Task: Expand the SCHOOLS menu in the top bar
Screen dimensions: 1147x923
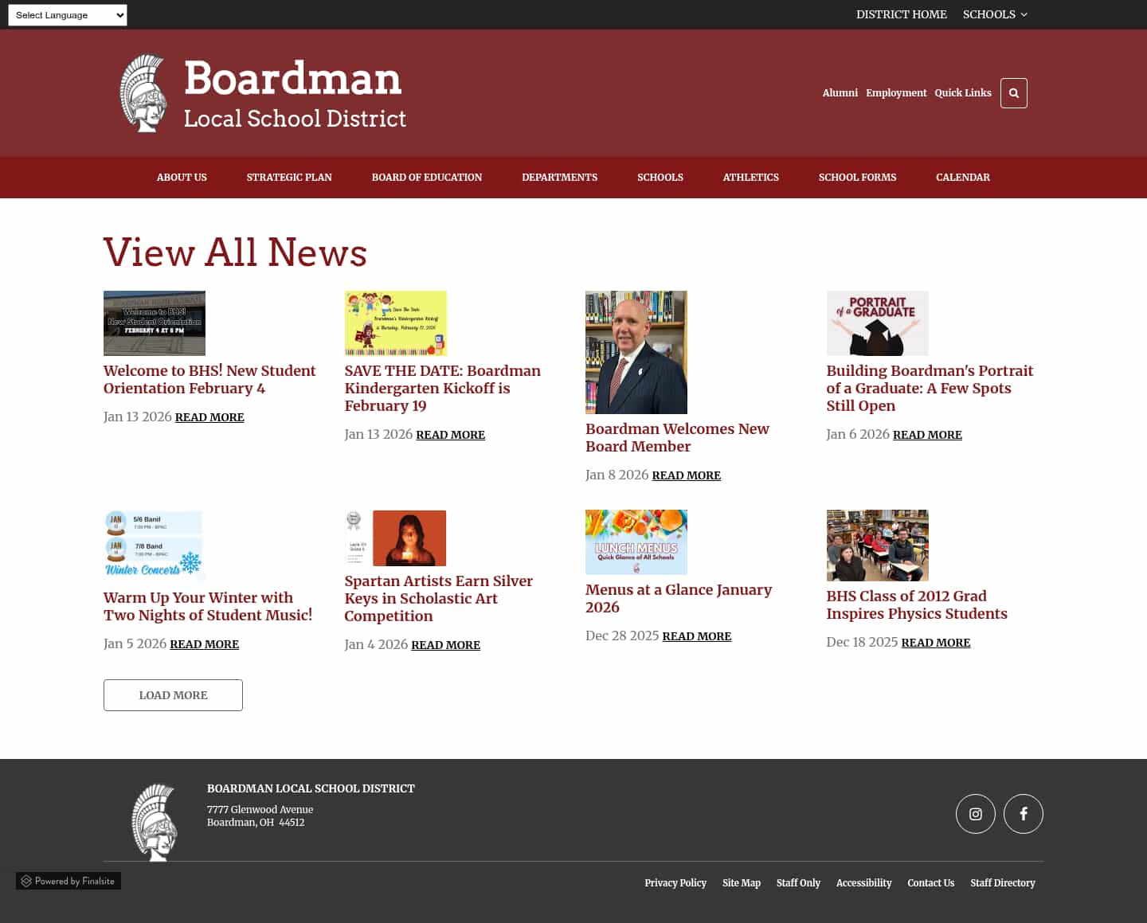Action: pyautogui.click(x=994, y=14)
